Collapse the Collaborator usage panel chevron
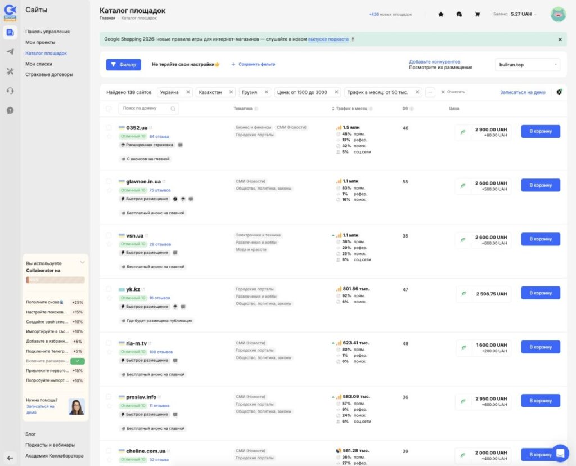576x466 pixels. click(82, 262)
